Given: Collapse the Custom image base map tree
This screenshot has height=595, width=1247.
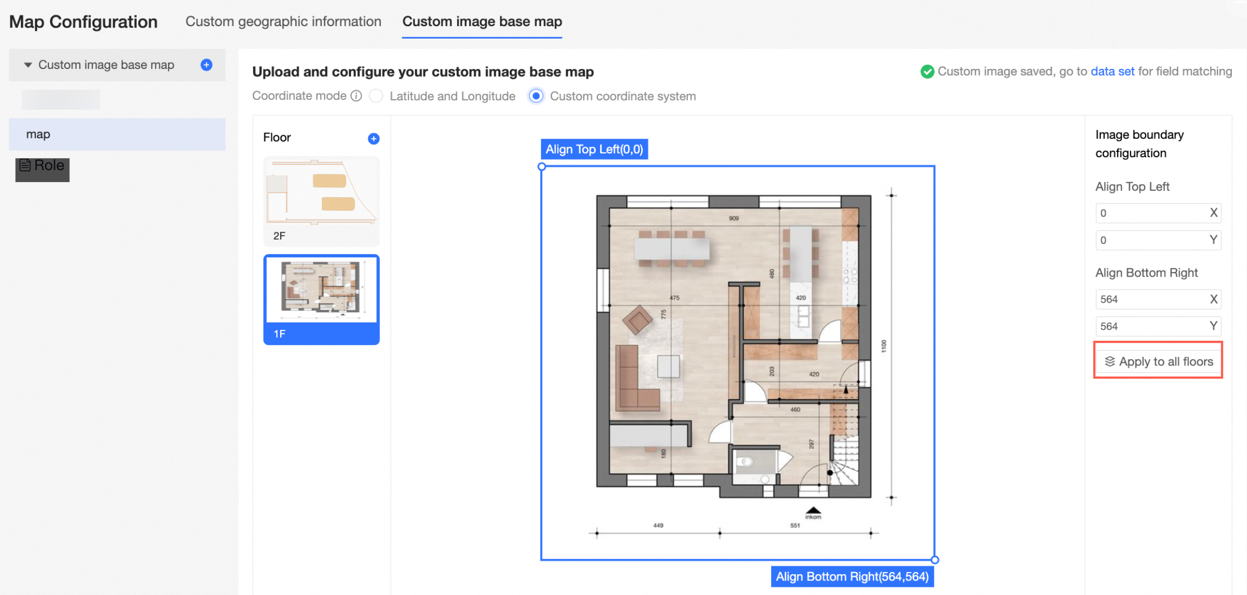Looking at the screenshot, I should 28,65.
